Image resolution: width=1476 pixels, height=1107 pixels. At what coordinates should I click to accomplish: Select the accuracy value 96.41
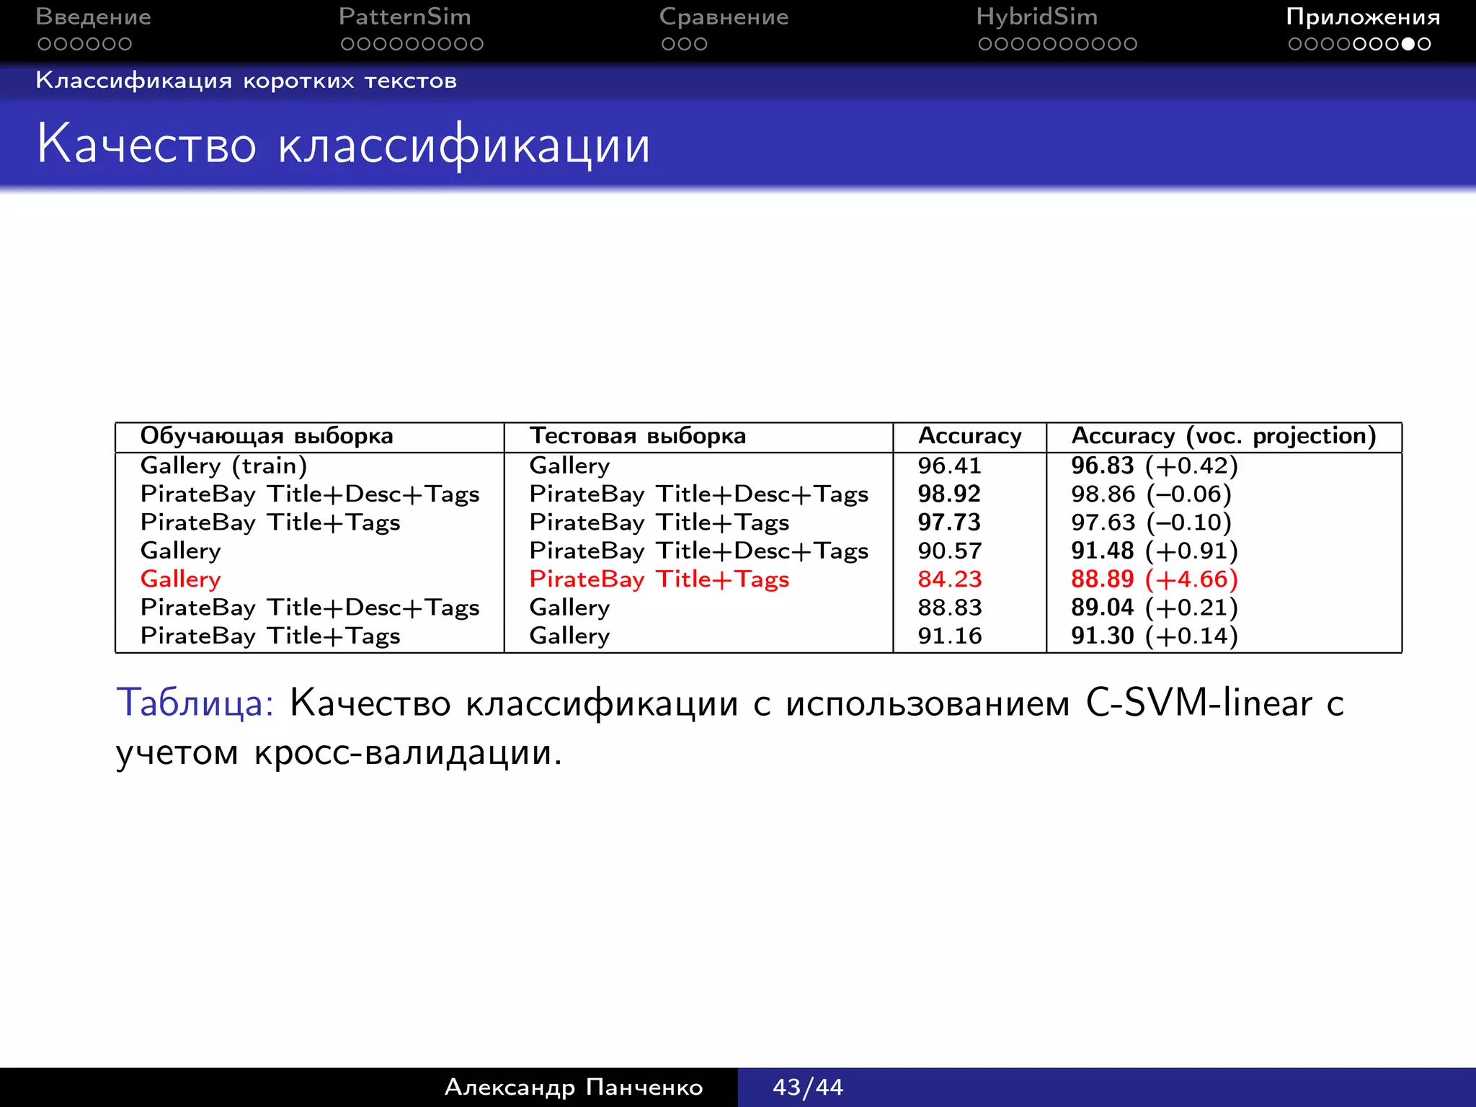pos(949,466)
